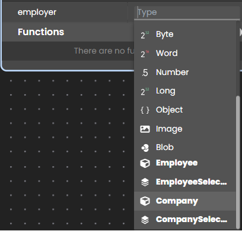This screenshot has height=231, width=242.
Task: Click the CompanySelec... layers icon
Action: click(x=145, y=220)
